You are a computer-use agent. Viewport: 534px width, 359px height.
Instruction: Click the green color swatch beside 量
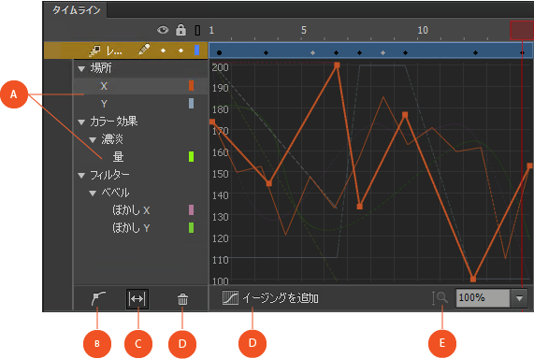191,157
